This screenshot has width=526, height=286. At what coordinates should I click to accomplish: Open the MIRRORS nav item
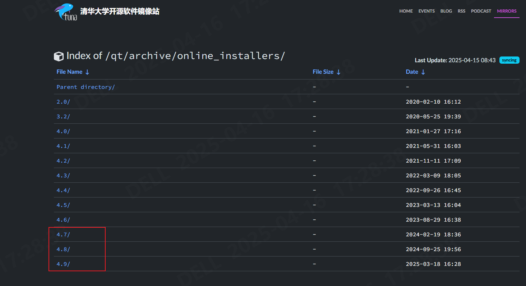tap(507, 11)
